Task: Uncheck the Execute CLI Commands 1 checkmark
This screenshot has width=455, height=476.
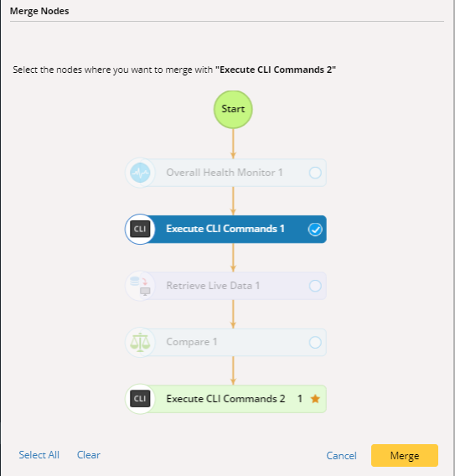Action: [x=315, y=229]
